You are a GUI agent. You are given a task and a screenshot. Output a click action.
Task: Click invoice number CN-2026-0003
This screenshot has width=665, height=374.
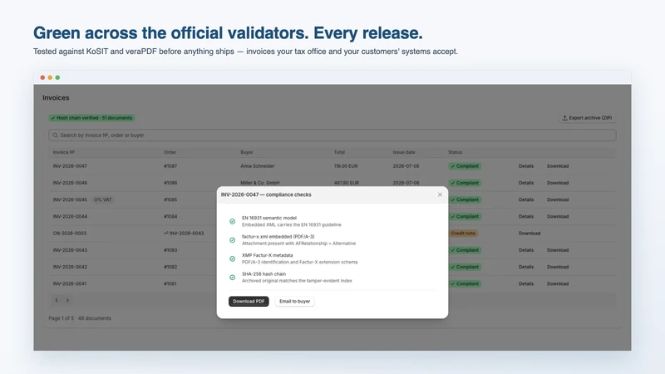(x=70, y=234)
